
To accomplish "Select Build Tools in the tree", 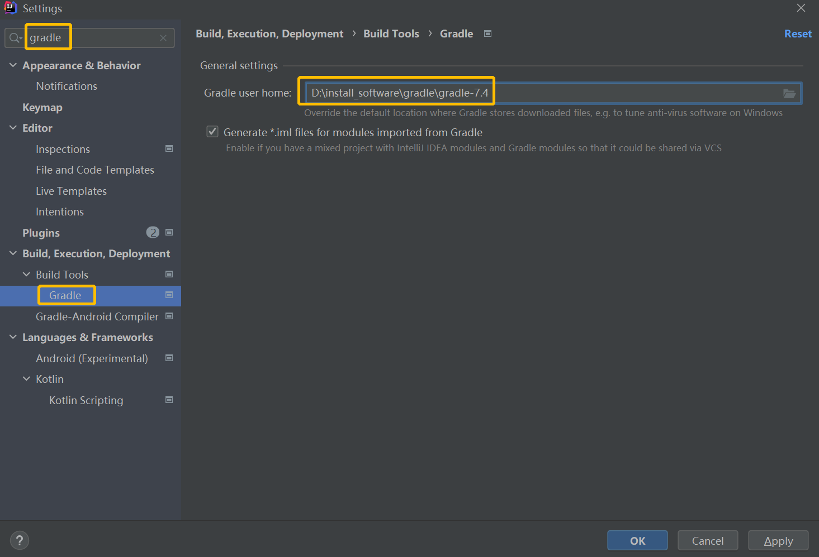I will (x=62, y=275).
